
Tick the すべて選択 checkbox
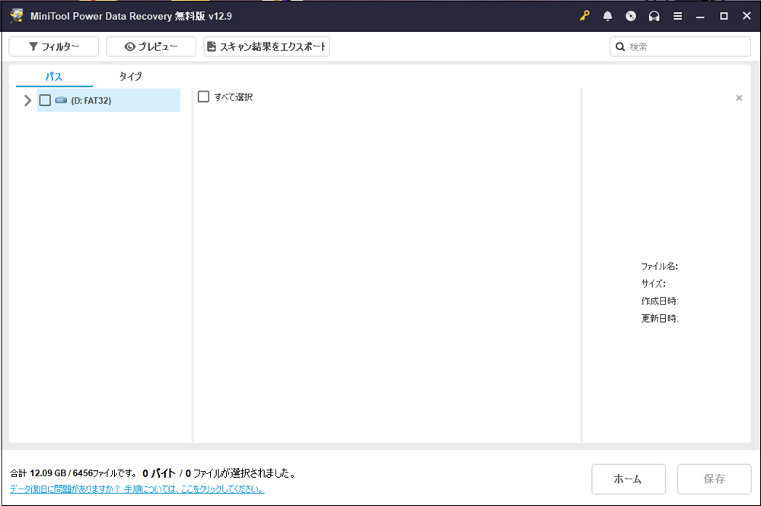point(203,97)
